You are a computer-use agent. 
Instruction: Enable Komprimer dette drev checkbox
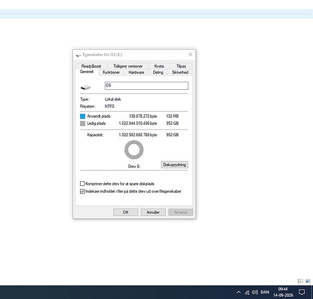[x=82, y=184]
